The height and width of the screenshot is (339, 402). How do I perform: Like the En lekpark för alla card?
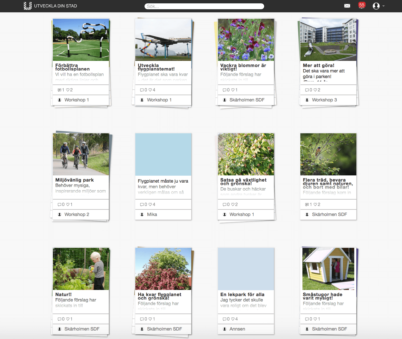pyautogui.click(x=233, y=319)
